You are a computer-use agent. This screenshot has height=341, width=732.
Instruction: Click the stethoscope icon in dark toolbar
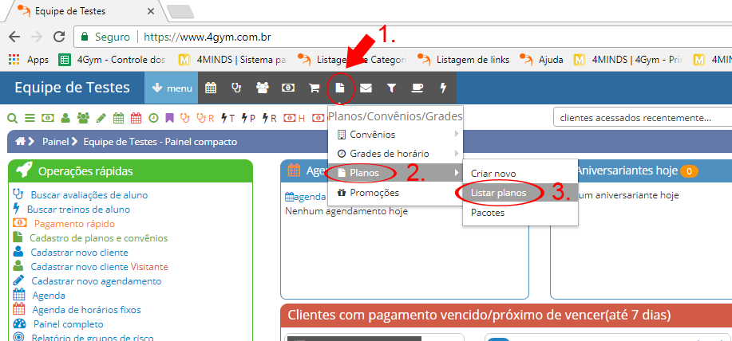click(236, 88)
